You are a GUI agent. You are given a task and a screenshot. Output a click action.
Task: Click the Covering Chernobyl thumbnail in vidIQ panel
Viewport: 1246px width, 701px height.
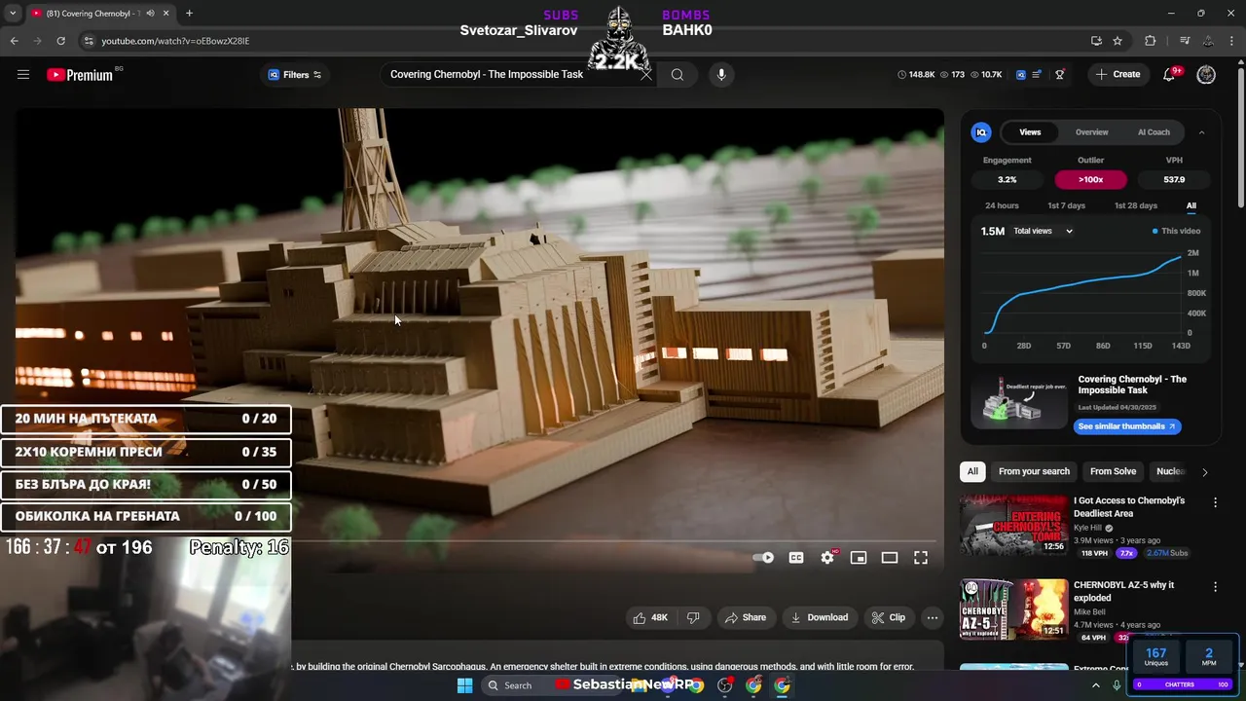coord(1018,400)
